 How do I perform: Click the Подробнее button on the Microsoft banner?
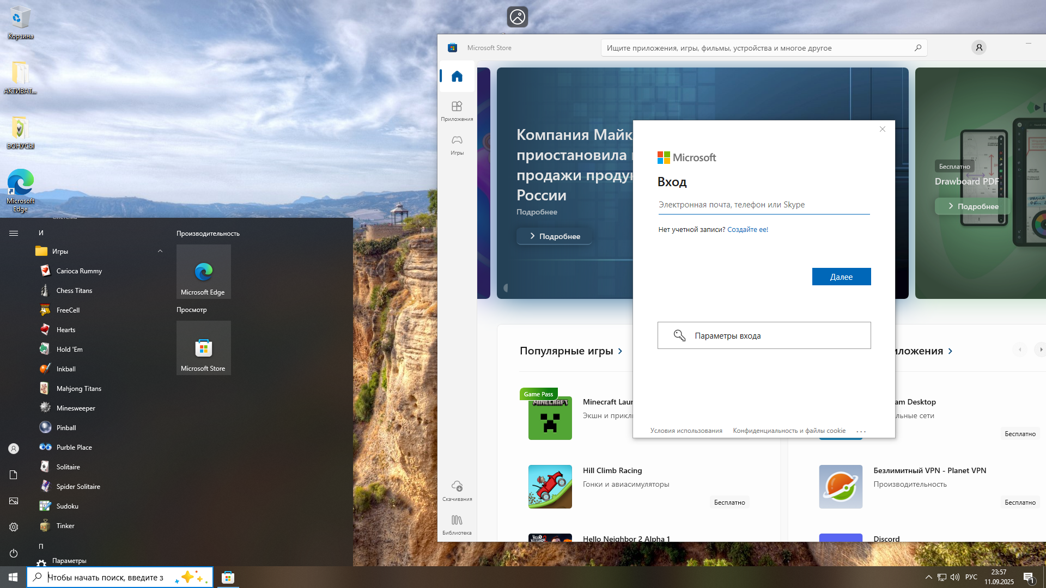pos(554,236)
